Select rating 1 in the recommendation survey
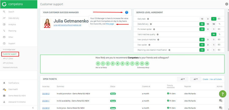The height and width of the screenshot is (110, 229). click(x=103, y=63)
